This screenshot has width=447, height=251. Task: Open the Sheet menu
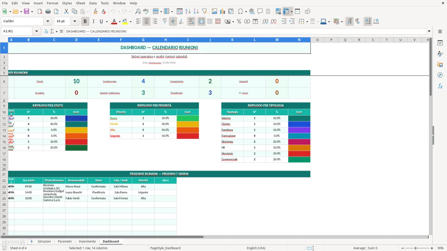click(x=80, y=3)
